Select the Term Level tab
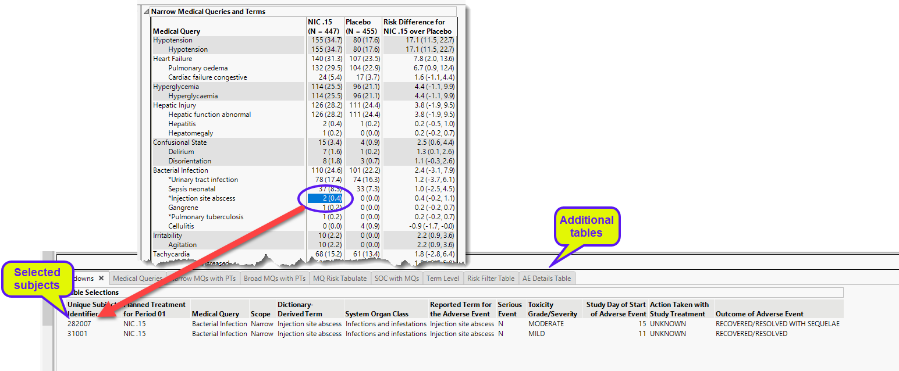 pyautogui.click(x=442, y=278)
